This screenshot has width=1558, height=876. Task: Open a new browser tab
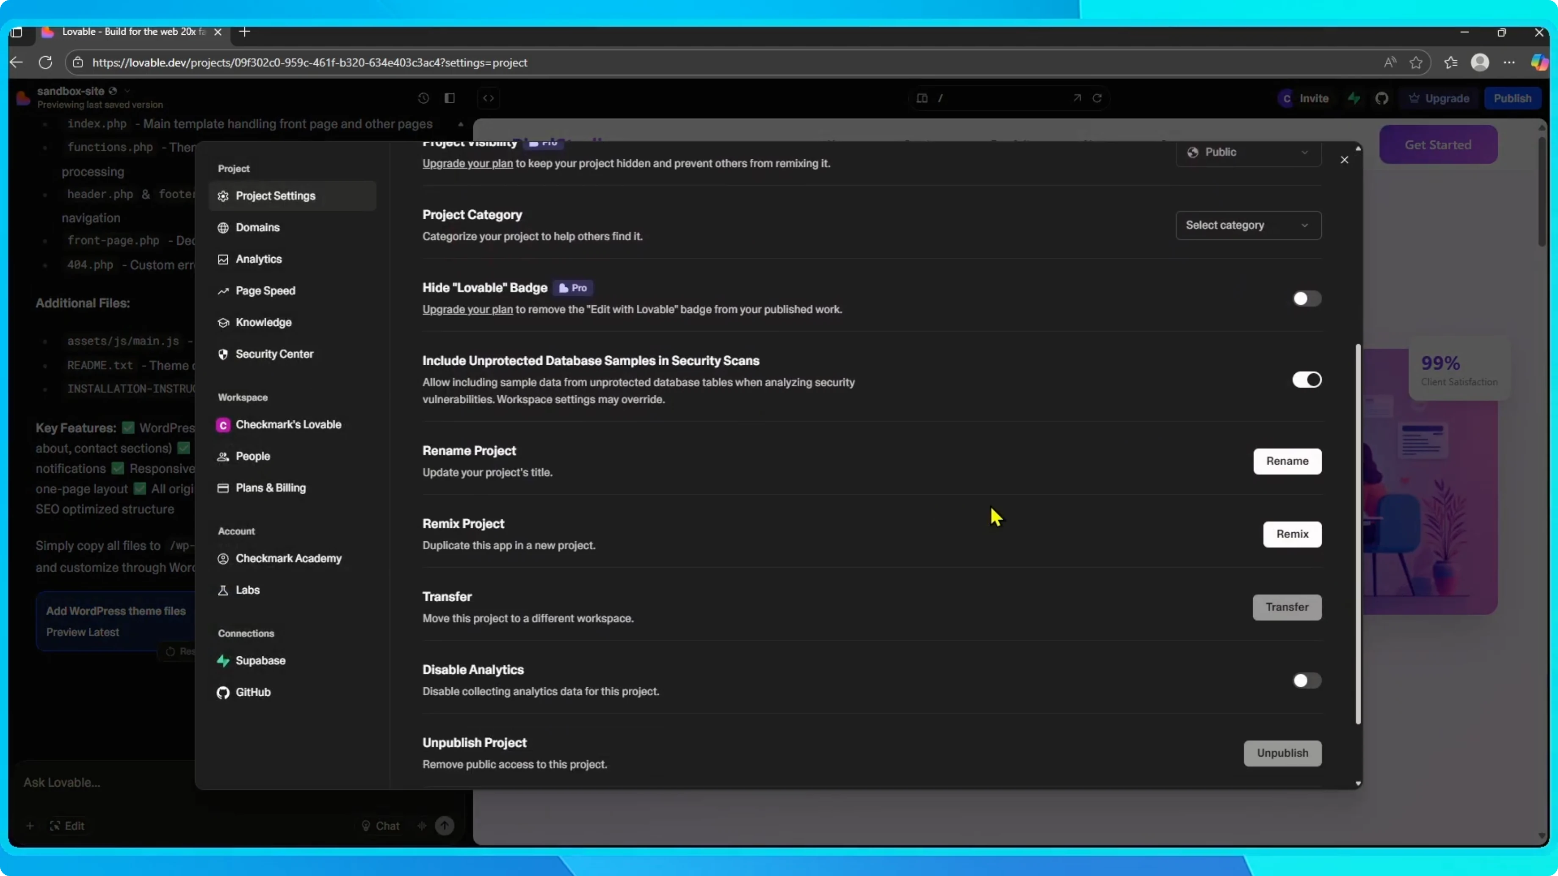244,32
